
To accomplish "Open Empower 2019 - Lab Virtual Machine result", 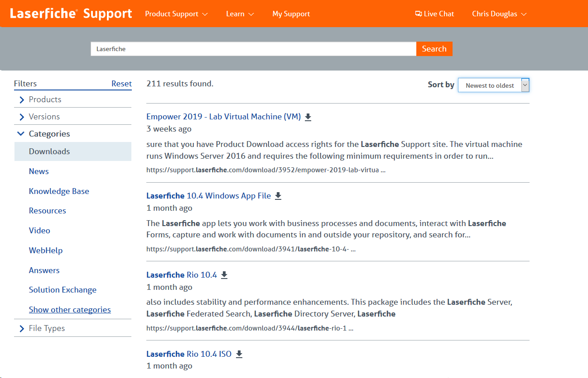I will pyautogui.click(x=224, y=117).
